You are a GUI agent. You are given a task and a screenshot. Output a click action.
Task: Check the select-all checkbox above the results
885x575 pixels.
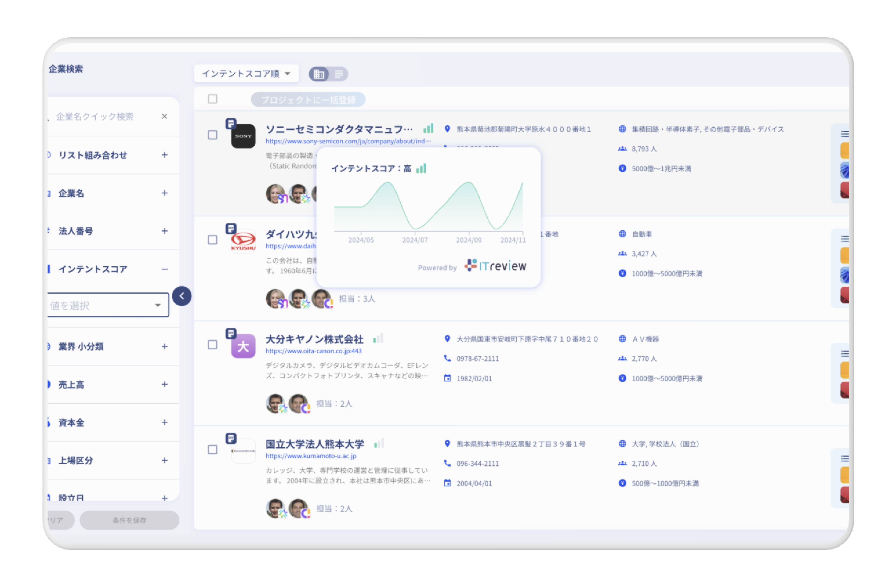[212, 99]
